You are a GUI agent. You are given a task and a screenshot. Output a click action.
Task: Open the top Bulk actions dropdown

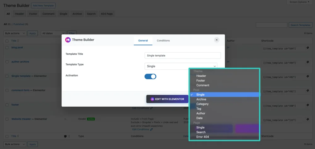[x=15, y=33]
